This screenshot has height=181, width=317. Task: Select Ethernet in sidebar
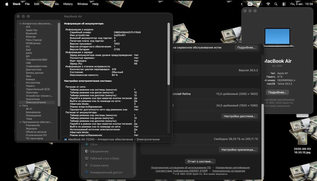coord(31,37)
